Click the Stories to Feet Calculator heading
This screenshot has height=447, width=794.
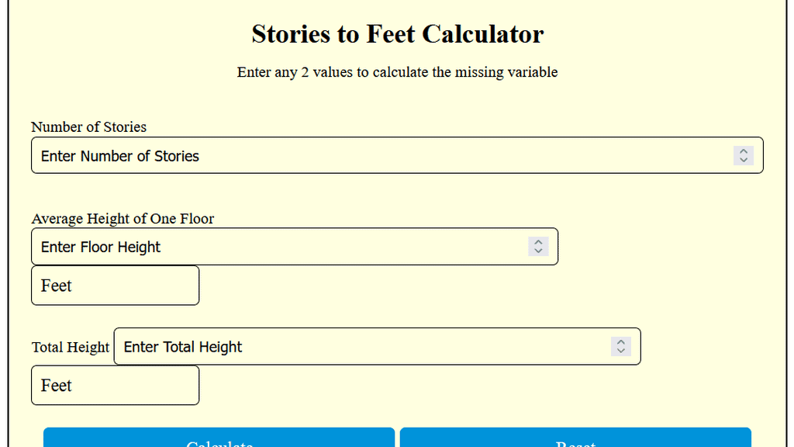point(397,34)
